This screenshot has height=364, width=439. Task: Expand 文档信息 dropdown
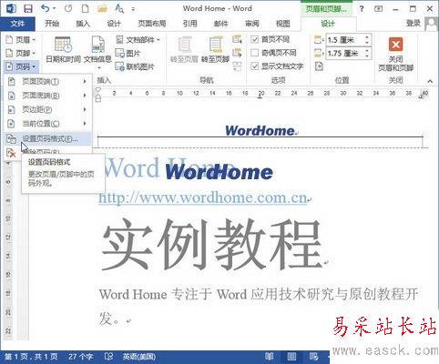click(x=97, y=53)
